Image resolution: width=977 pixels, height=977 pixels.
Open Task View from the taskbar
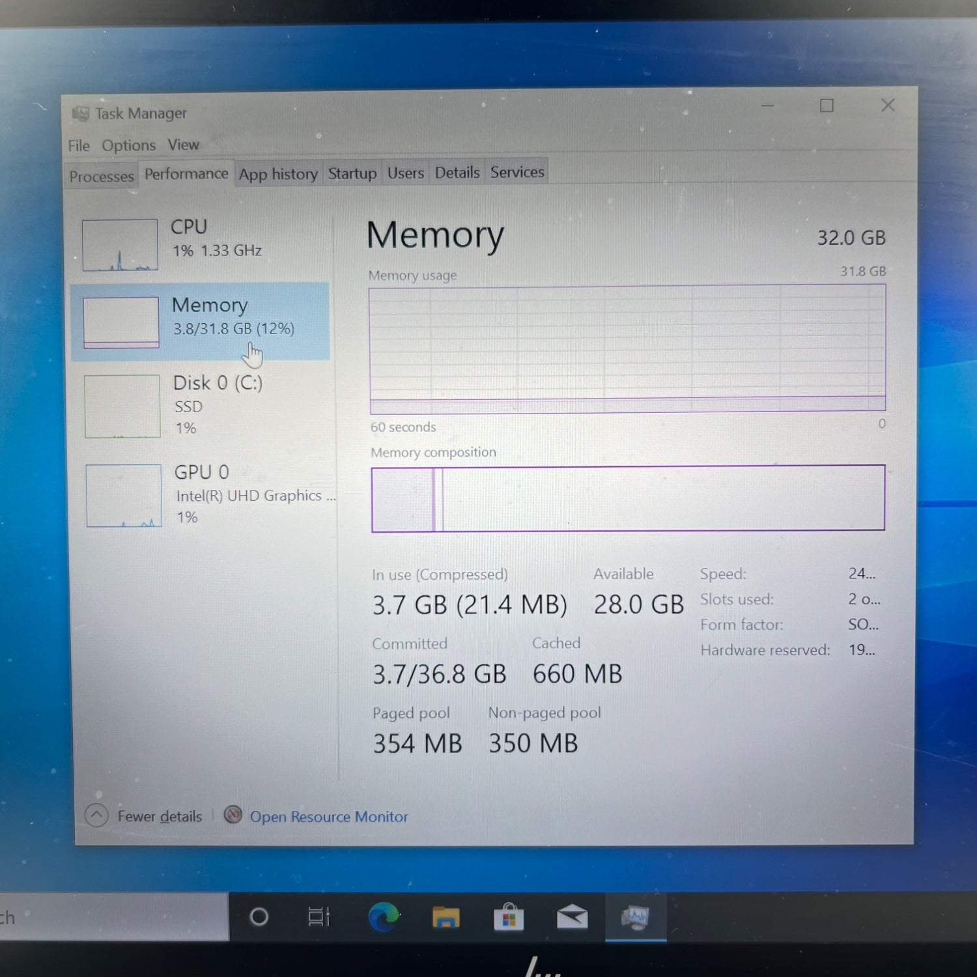pyautogui.click(x=319, y=917)
